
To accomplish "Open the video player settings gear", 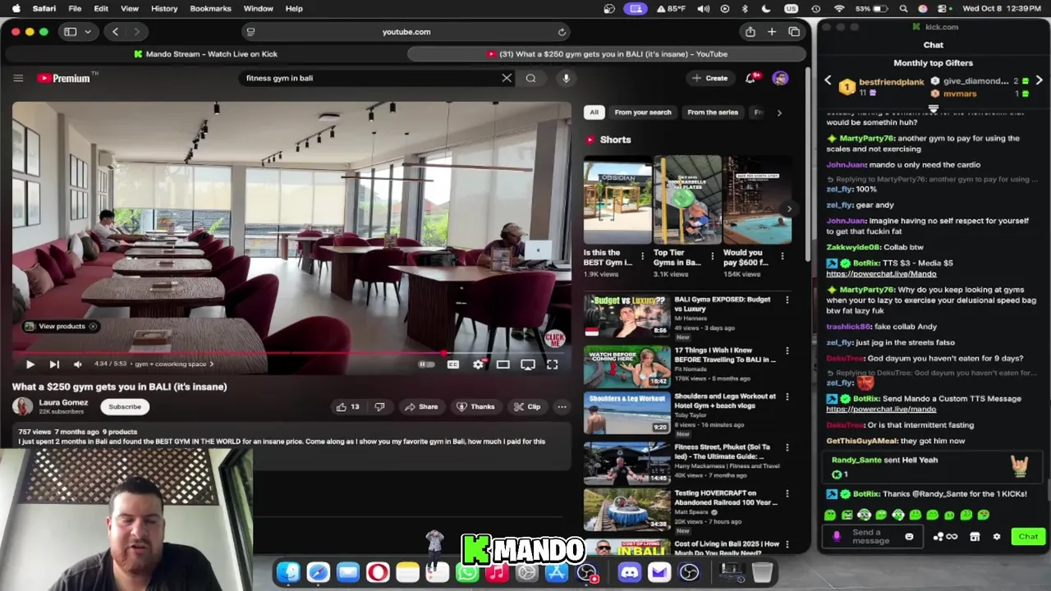I will (x=478, y=364).
